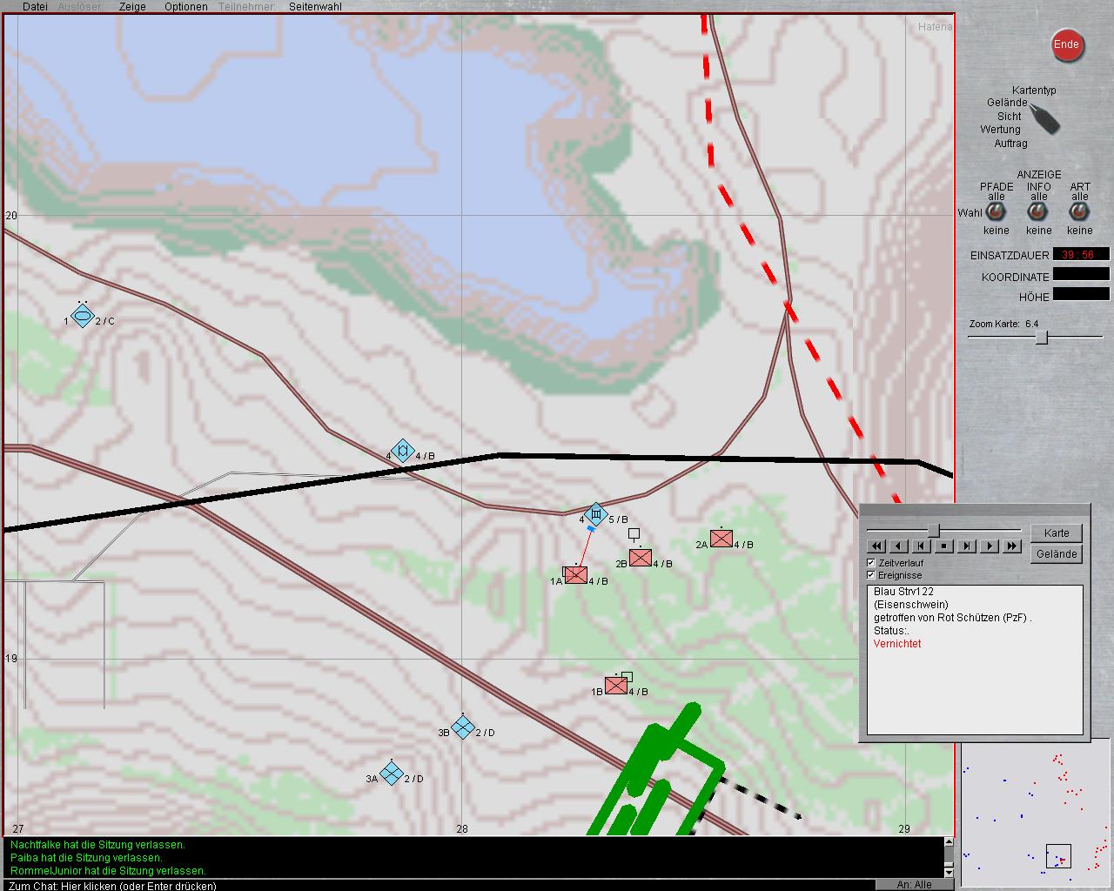Uncheck the Ereignisse checkbox

coord(871,575)
